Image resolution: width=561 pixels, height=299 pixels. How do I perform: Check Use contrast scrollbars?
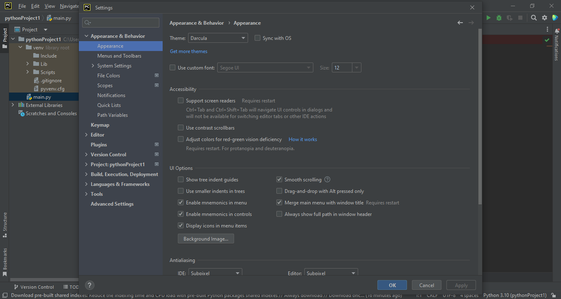pos(181,127)
